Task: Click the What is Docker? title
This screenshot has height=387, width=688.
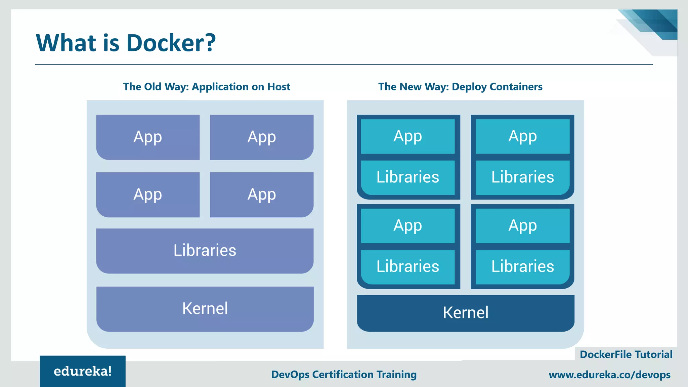Action: [126, 43]
